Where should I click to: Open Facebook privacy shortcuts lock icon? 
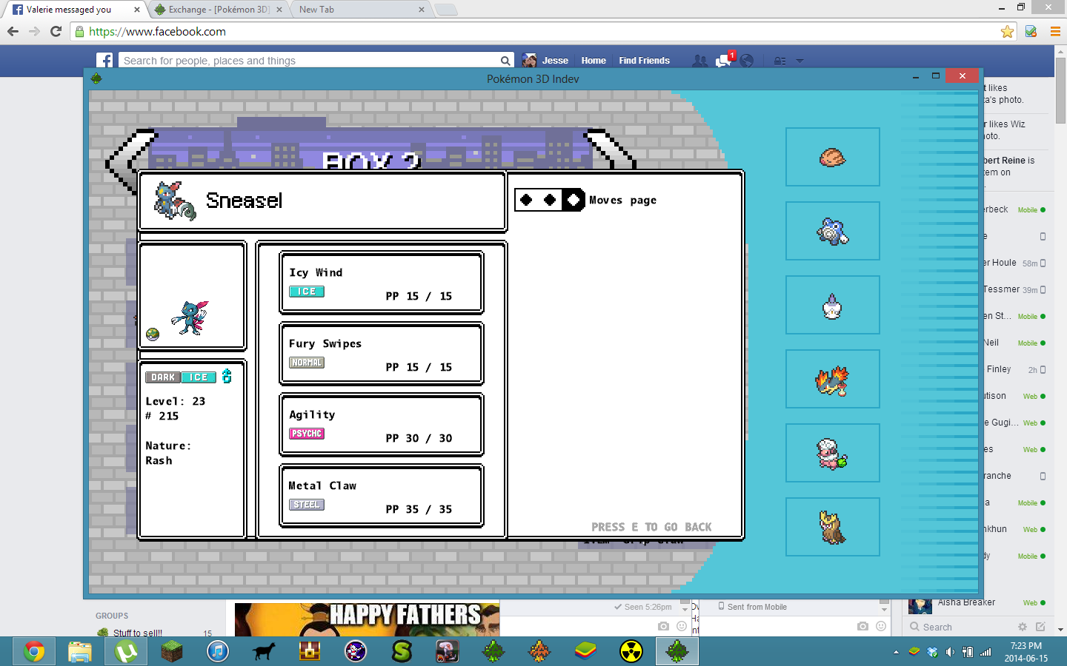tap(780, 61)
